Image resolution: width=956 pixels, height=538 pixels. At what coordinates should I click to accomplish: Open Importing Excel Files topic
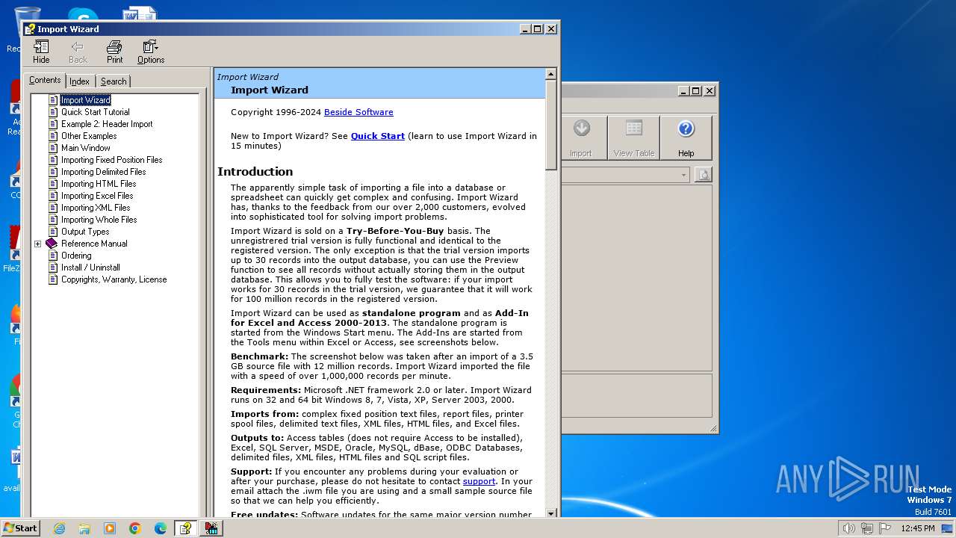(97, 196)
